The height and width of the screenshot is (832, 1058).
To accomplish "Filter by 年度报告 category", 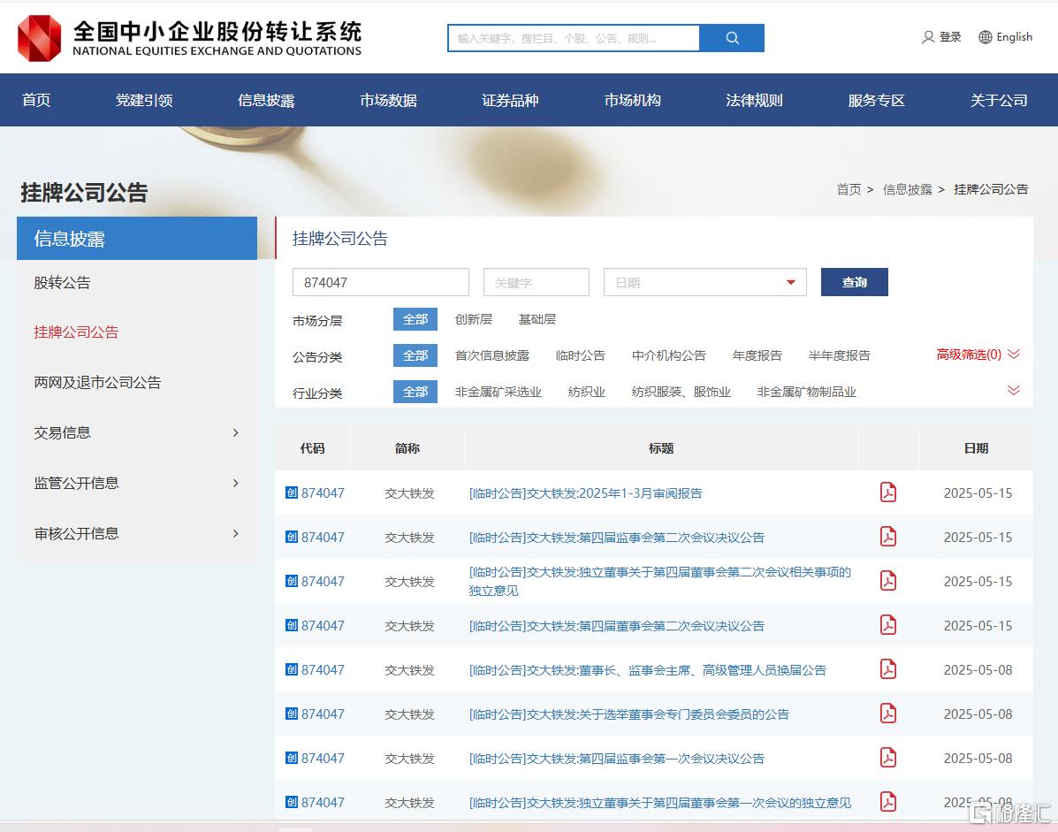I will click(757, 355).
